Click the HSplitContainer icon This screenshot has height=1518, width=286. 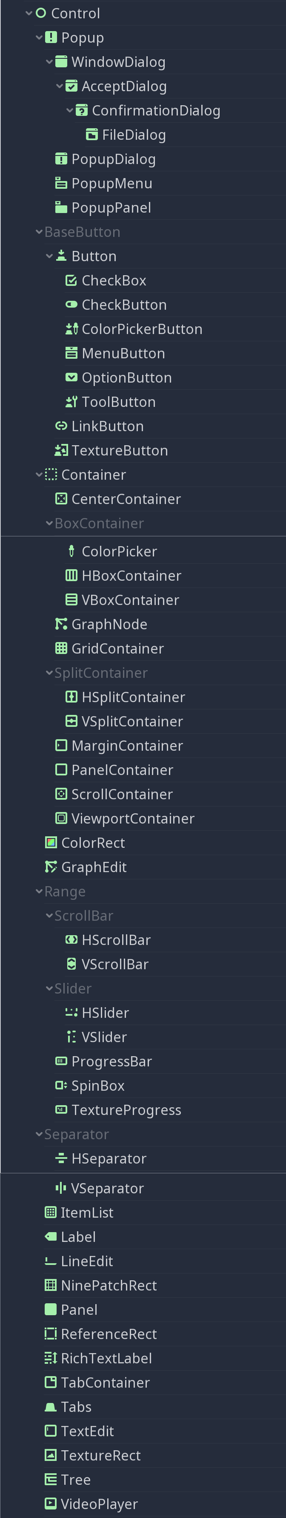coord(71,697)
